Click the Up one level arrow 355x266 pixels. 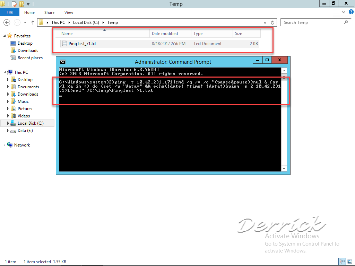(33, 22)
